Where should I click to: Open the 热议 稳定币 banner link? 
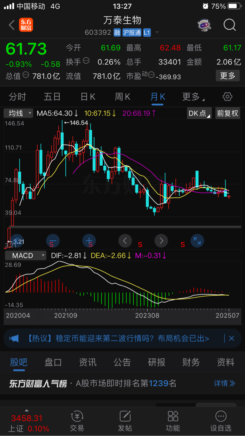click(116, 338)
